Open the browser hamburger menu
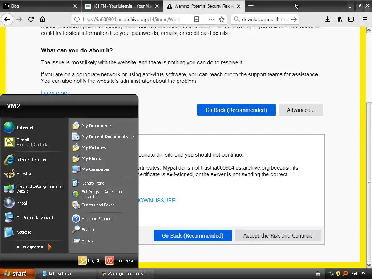The image size is (372, 279). click(365, 19)
